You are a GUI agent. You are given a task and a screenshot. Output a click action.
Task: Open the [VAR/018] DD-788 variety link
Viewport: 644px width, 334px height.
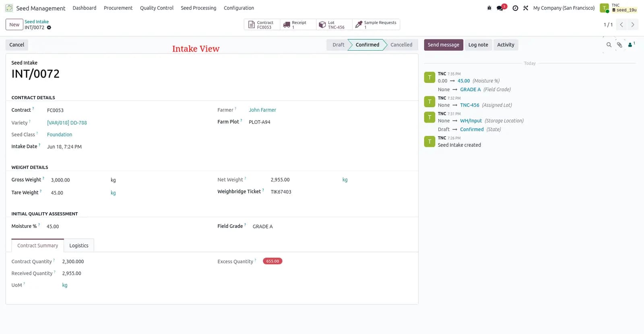[x=67, y=123]
